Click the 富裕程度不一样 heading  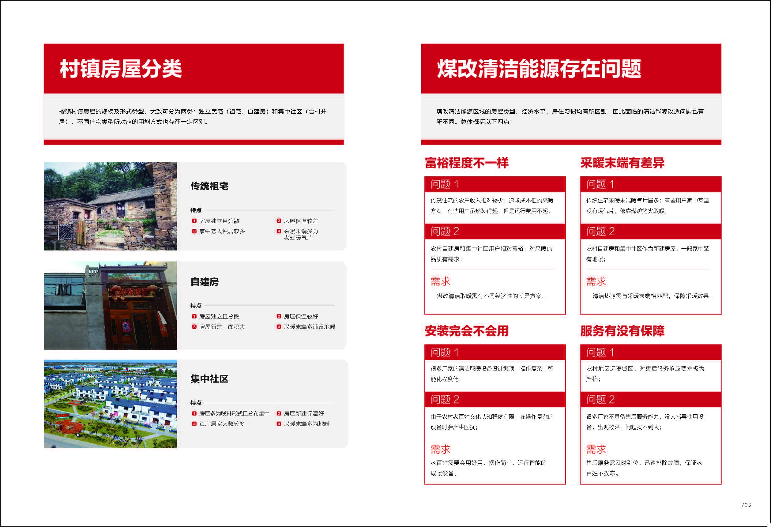[466, 163]
